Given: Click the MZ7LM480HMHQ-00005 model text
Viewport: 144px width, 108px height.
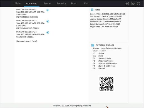Looking at the screenshot, I should 28,28.
